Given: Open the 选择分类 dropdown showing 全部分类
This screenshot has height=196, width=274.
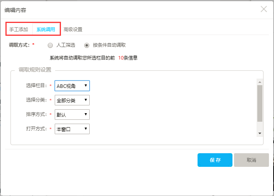Looking at the screenshot, I should [x=72, y=100].
